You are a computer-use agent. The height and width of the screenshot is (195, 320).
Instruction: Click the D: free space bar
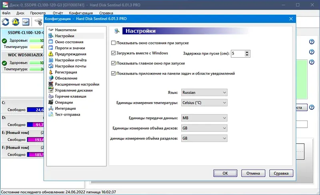pos(36,125)
